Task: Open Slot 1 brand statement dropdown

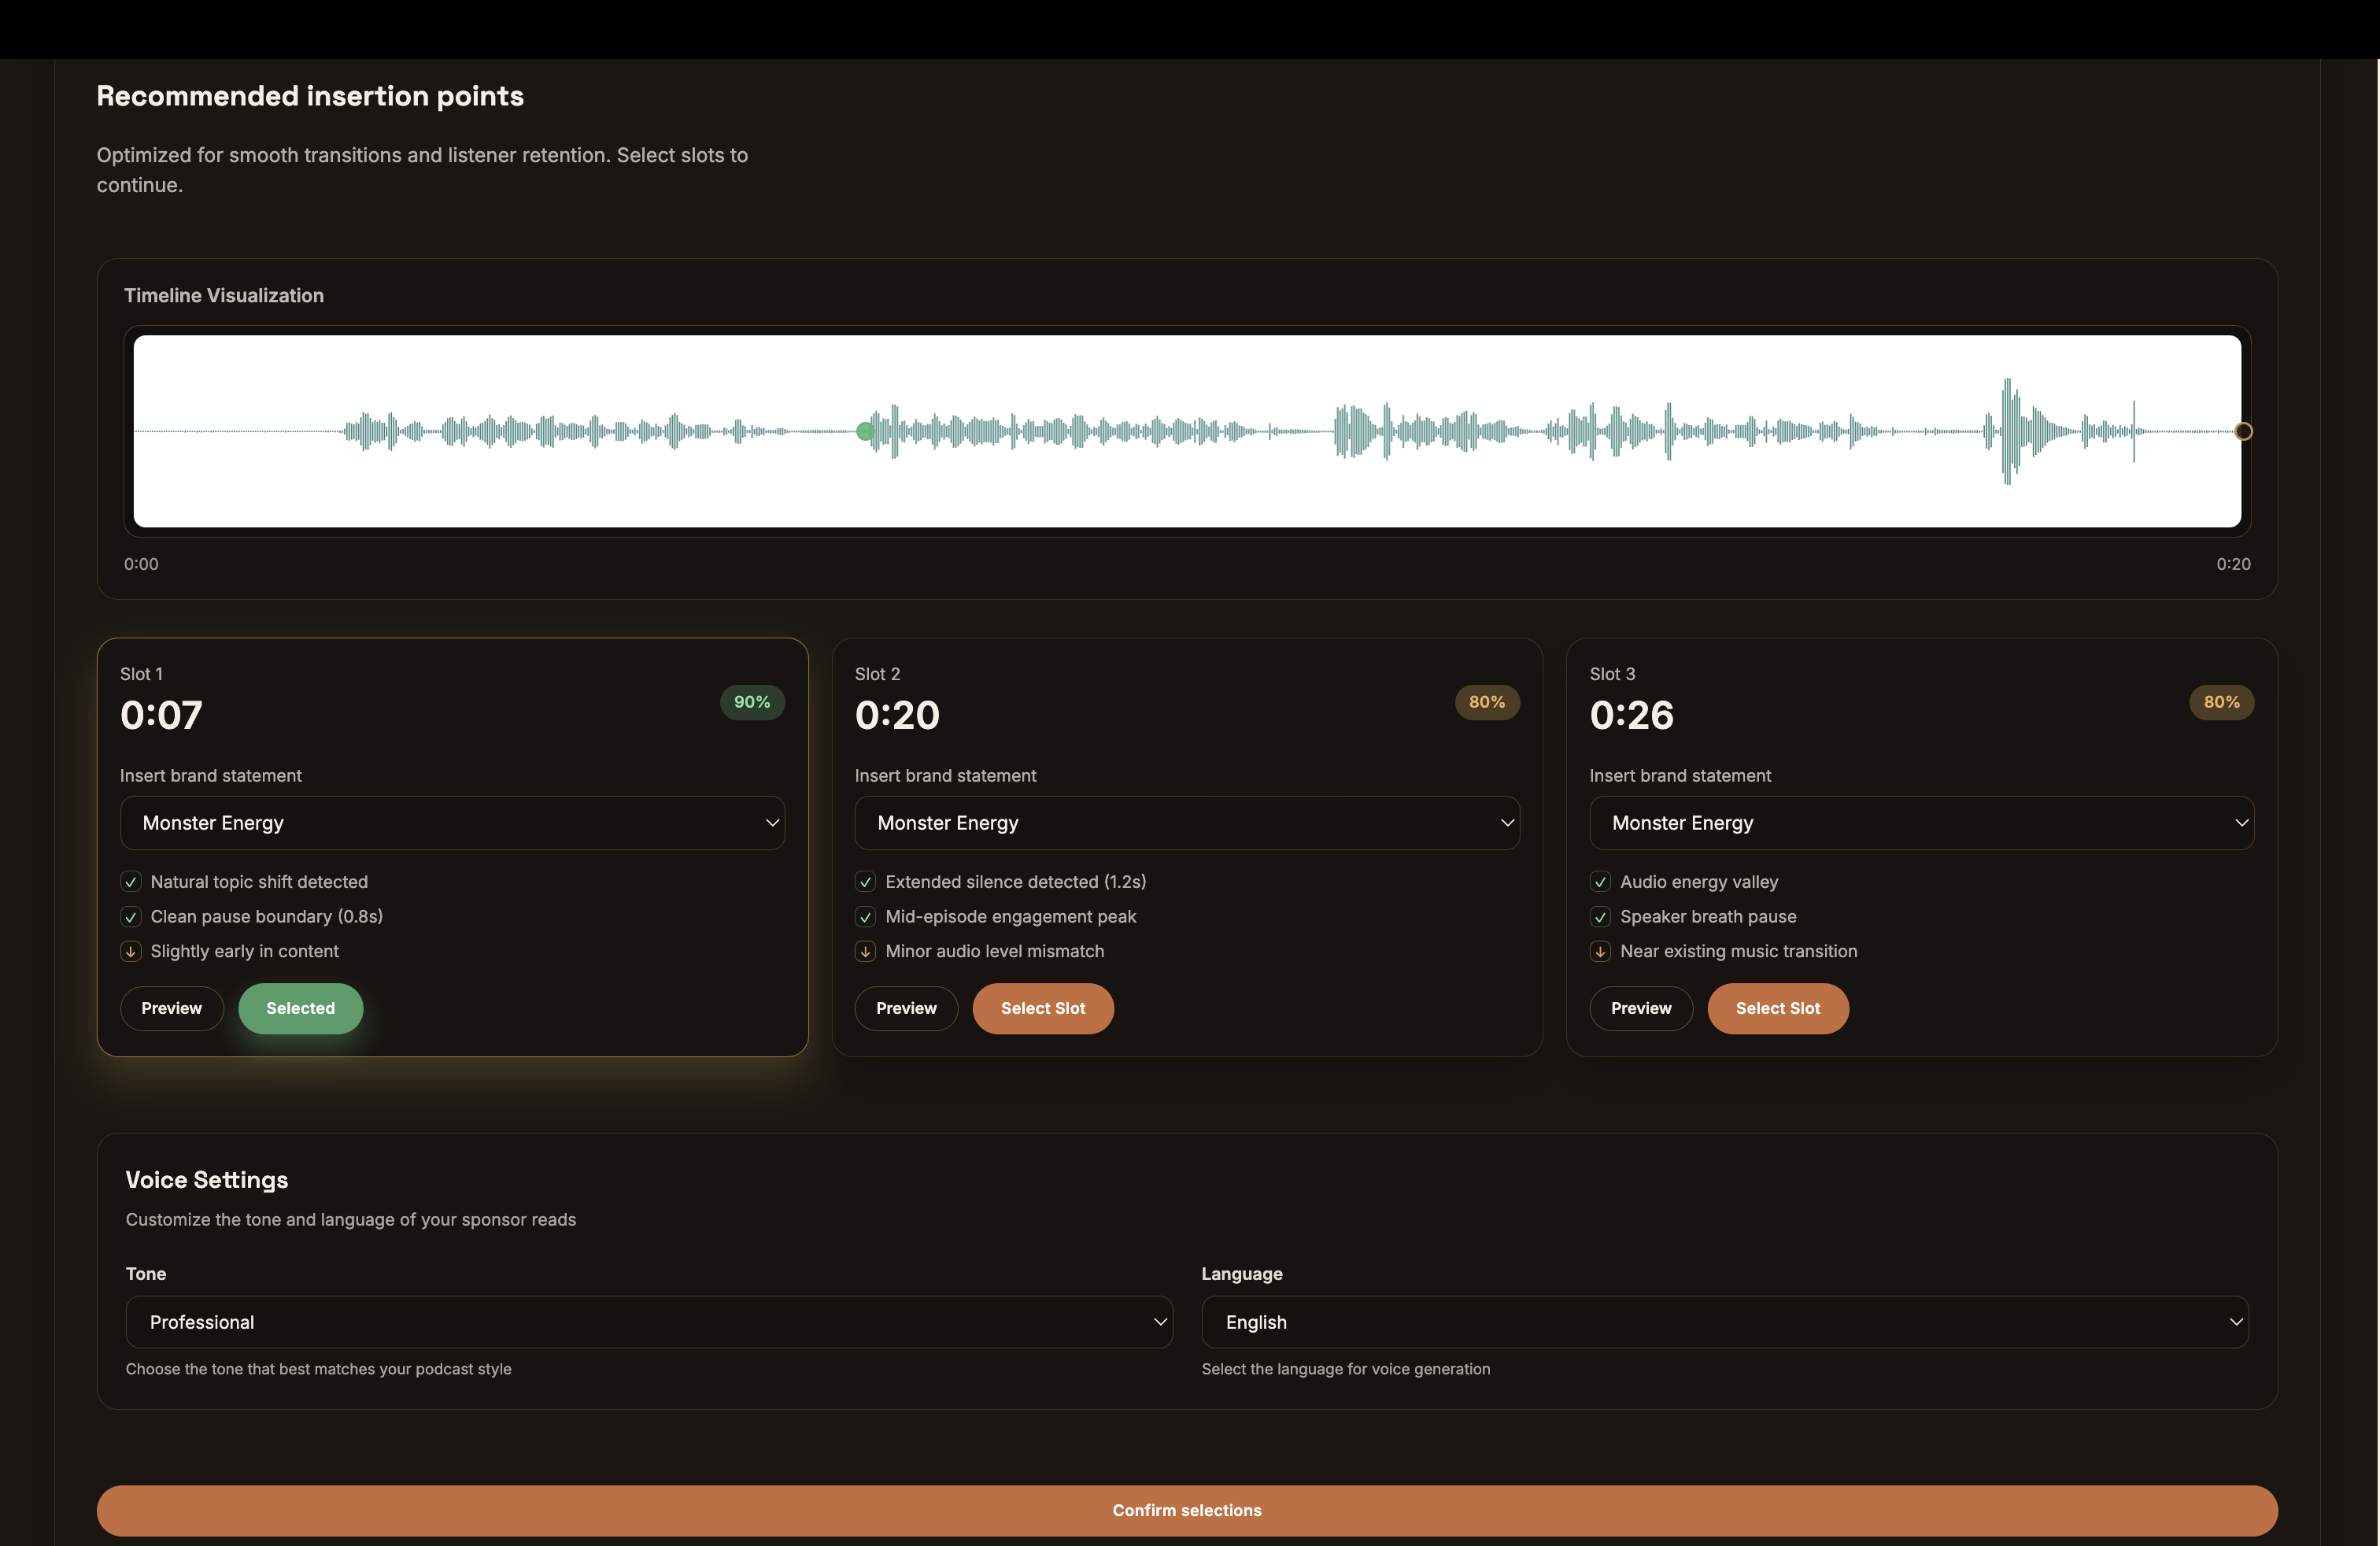Action: tap(452, 823)
